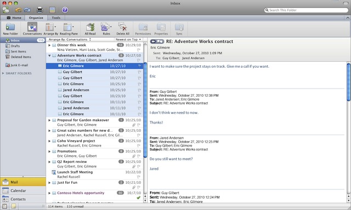Image resolution: width=351 pixels, height=210 pixels.
Task: Switch to Mail view
Action: coord(23,182)
